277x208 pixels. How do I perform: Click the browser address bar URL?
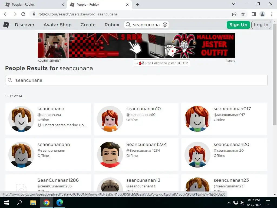pyautogui.click(x=78, y=14)
